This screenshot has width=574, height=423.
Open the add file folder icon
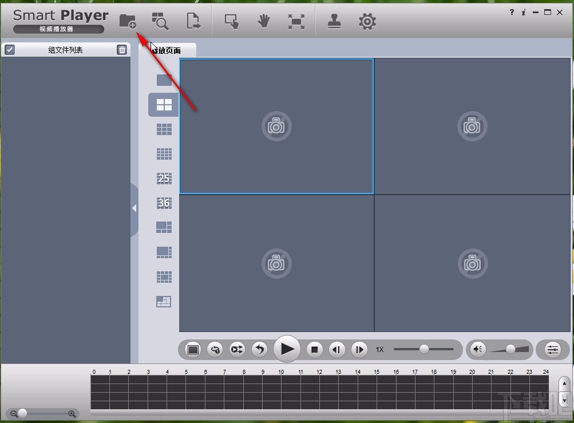(128, 21)
